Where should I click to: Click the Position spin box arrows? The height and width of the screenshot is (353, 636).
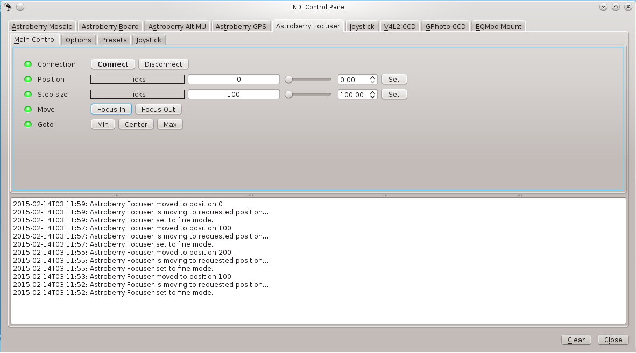[x=373, y=80]
